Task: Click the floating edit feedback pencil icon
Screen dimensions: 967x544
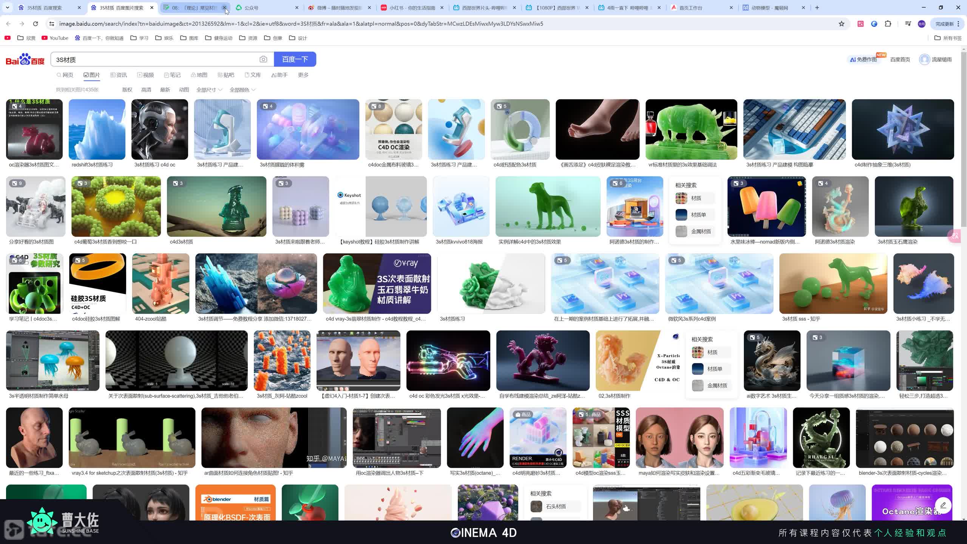Action: pyautogui.click(x=943, y=505)
